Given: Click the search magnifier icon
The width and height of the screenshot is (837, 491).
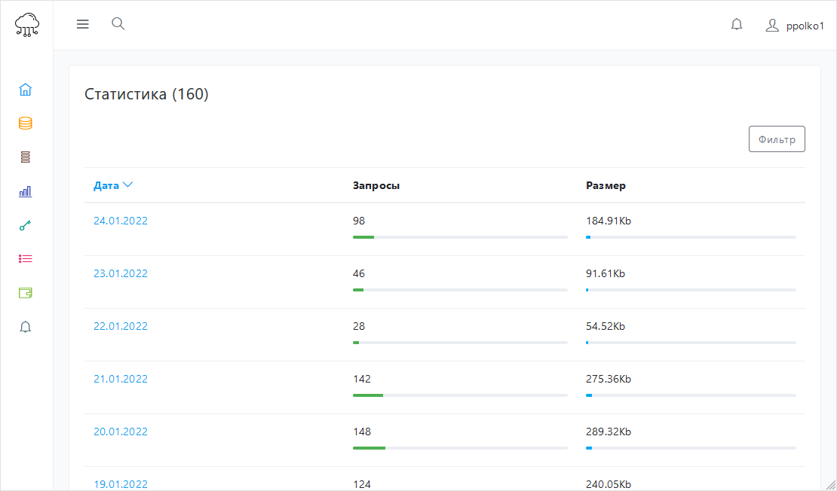Looking at the screenshot, I should pos(118,23).
